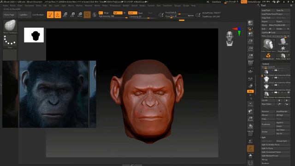Select the PolyMesh3D star tool
295x166 pixels.
pos(283,49)
